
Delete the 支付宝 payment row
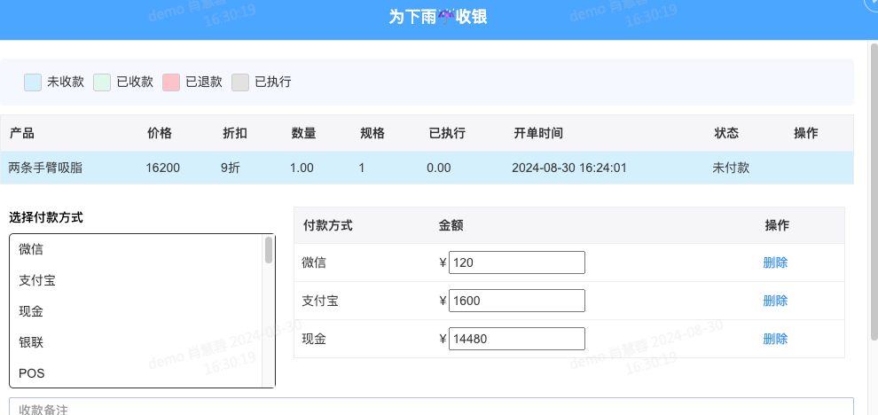(775, 301)
